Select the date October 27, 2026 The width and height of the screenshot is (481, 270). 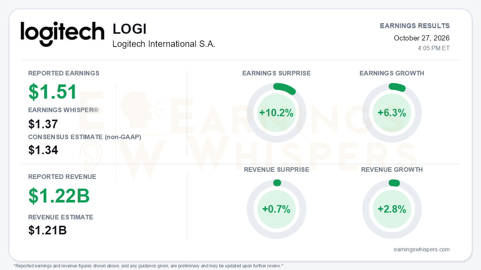coord(422,38)
